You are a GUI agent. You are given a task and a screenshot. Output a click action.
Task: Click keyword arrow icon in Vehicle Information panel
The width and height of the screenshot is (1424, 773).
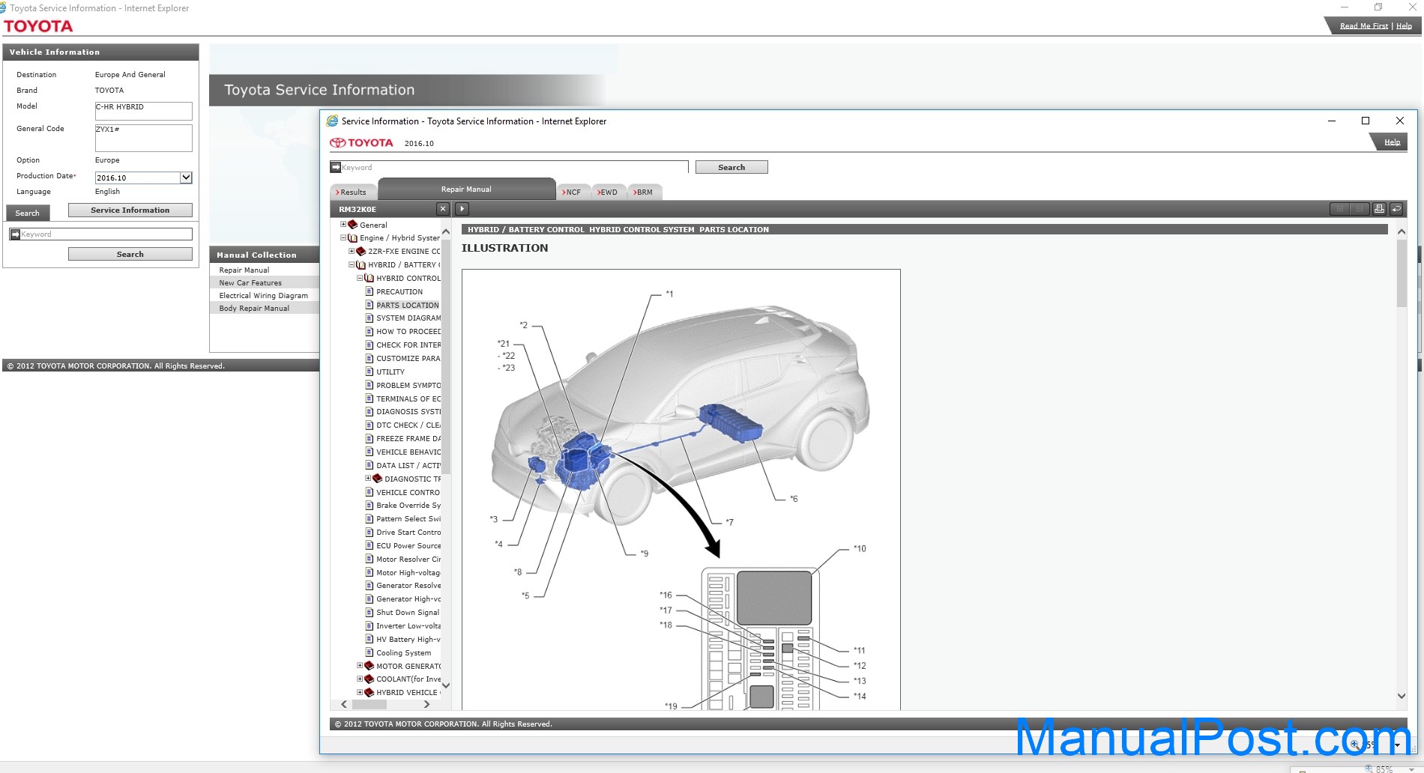click(x=15, y=234)
